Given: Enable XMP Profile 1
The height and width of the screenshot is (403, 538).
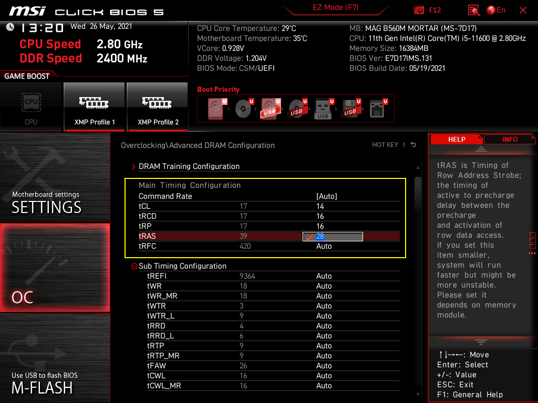Looking at the screenshot, I should (x=95, y=107).
